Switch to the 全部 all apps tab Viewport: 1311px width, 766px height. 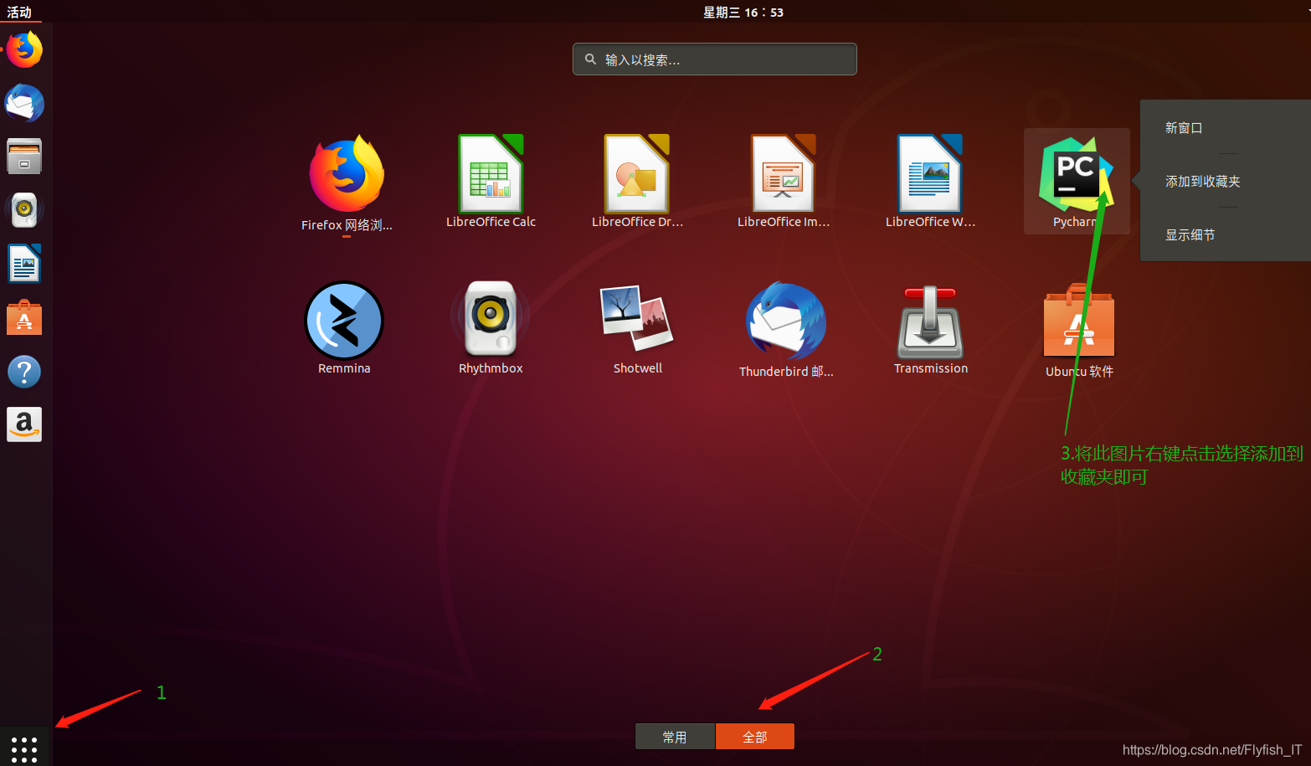(x=755, y=737)
